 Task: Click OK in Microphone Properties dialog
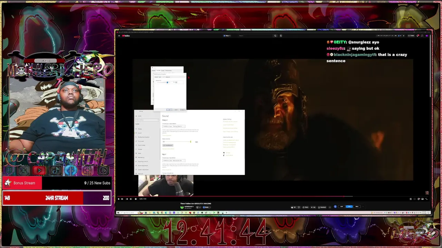(x=169, y=110)
